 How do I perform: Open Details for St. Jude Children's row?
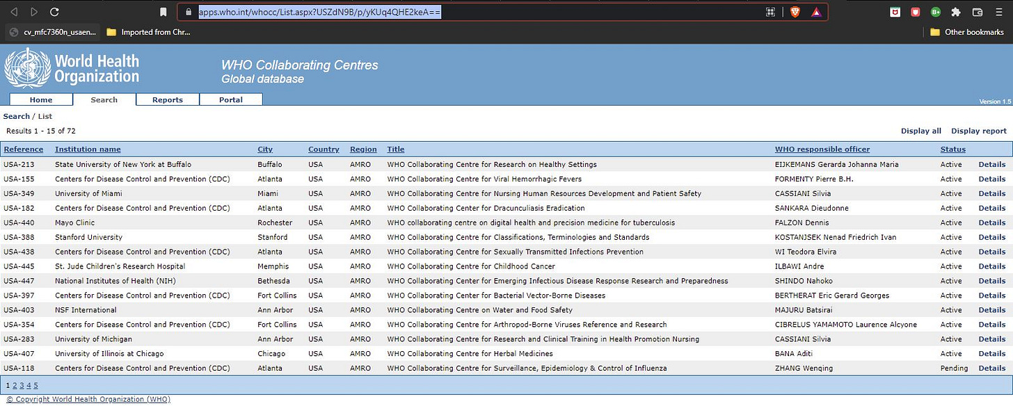click(992, 266)
